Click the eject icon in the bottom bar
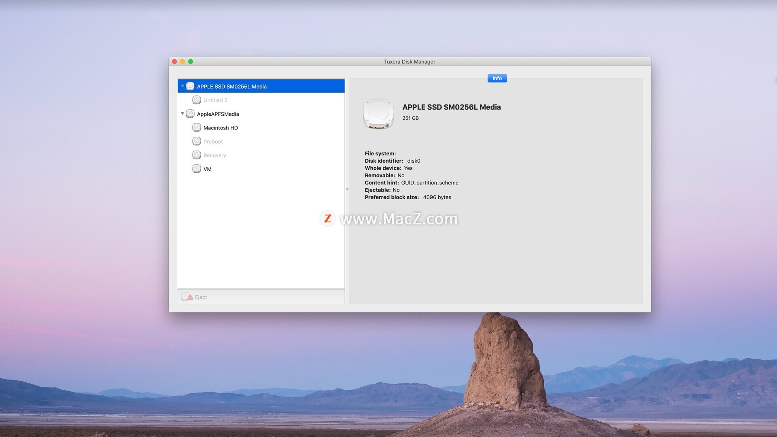The height and width of the screenshot is (437, 777). coord(187,297)
